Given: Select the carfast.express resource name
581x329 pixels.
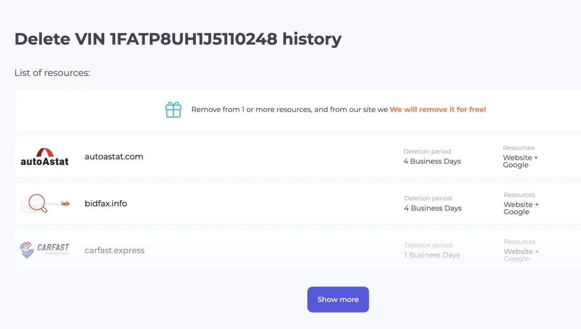Looking at the screenshot, I should (114, 250).
